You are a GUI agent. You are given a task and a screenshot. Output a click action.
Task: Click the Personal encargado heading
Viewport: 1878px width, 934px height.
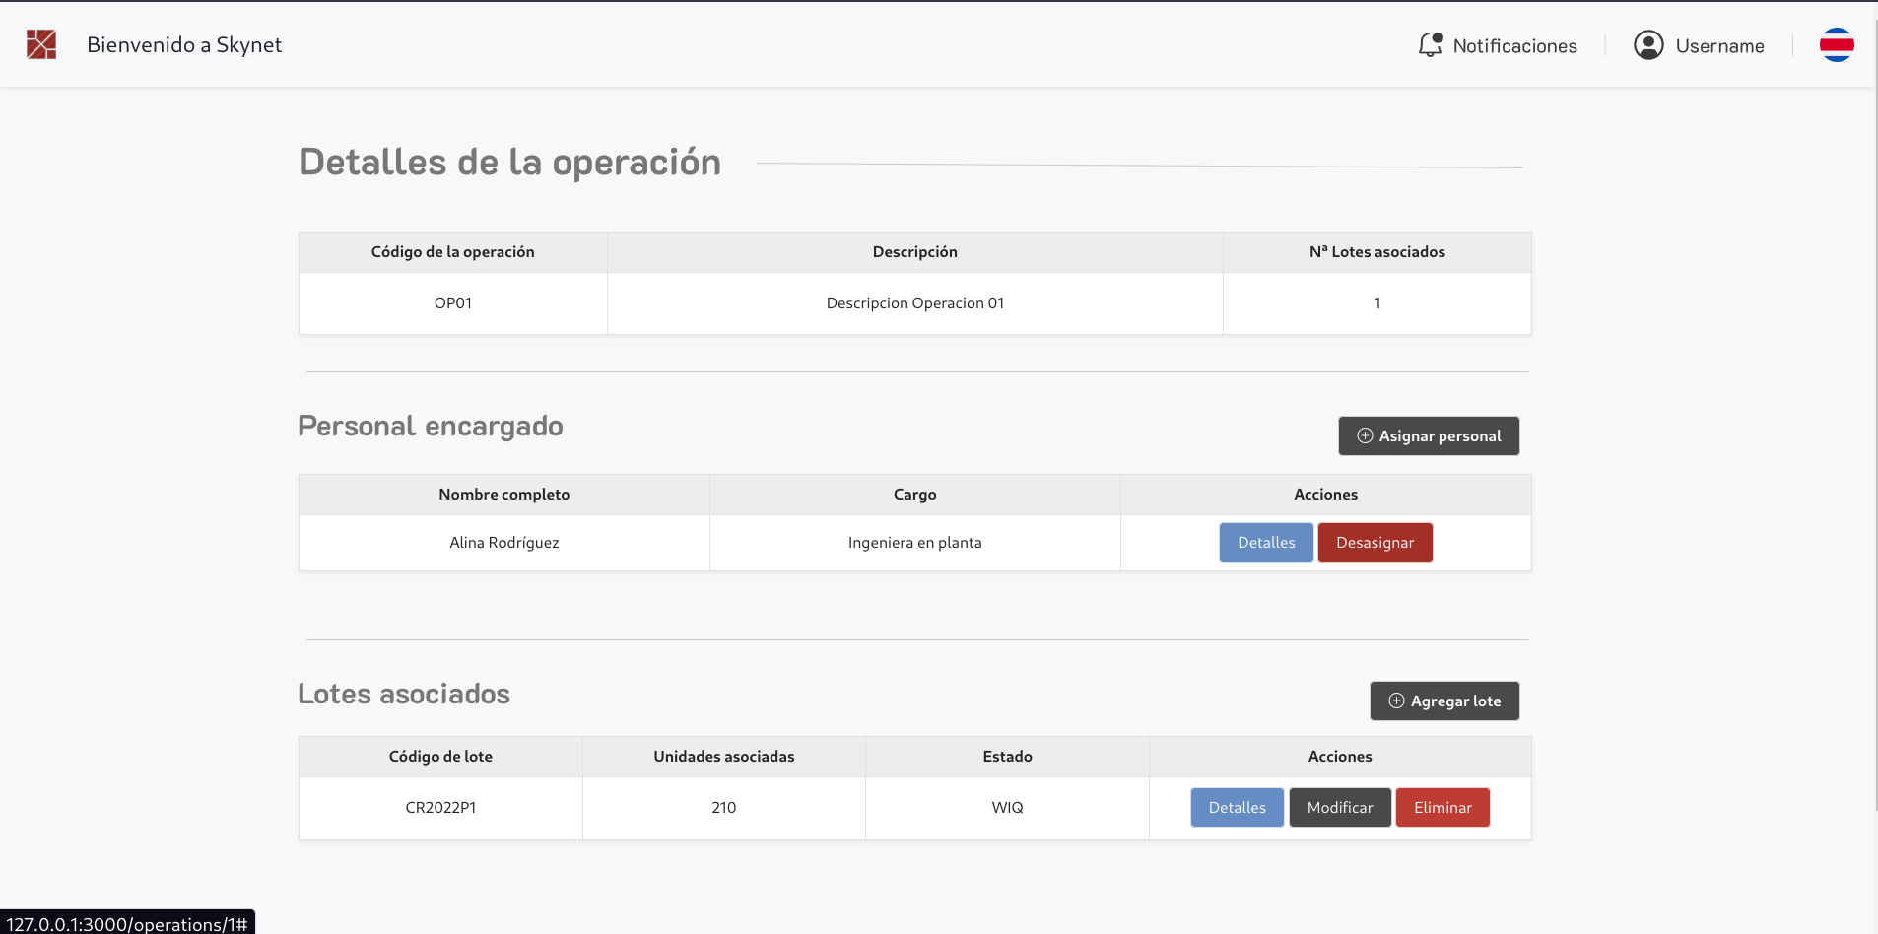pos(431,426)
